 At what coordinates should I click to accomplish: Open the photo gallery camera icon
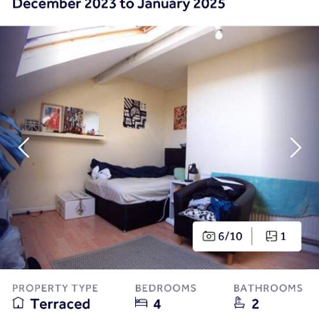(209, 236)
